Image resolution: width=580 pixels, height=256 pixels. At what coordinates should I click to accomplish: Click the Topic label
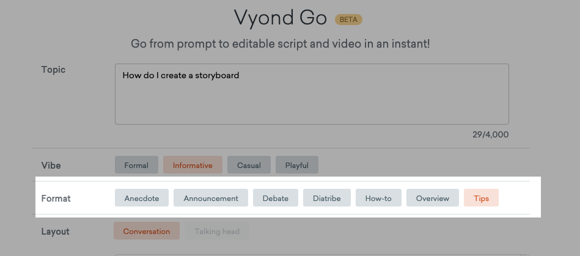(53, 70)
